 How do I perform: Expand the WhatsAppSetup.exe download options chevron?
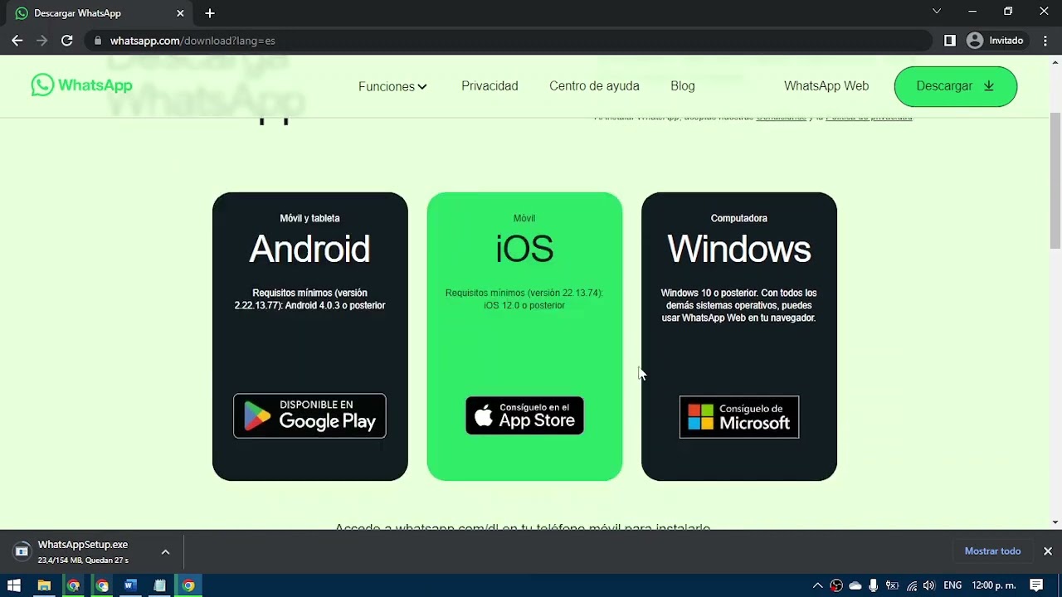(x=165, y=551)
